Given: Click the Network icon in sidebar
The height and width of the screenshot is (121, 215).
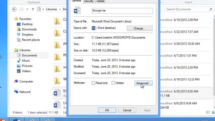Looking at the screenshot, I should tap(16, 91).
